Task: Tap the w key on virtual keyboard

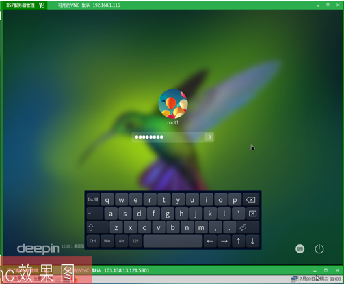Action: tap(121, 199)
